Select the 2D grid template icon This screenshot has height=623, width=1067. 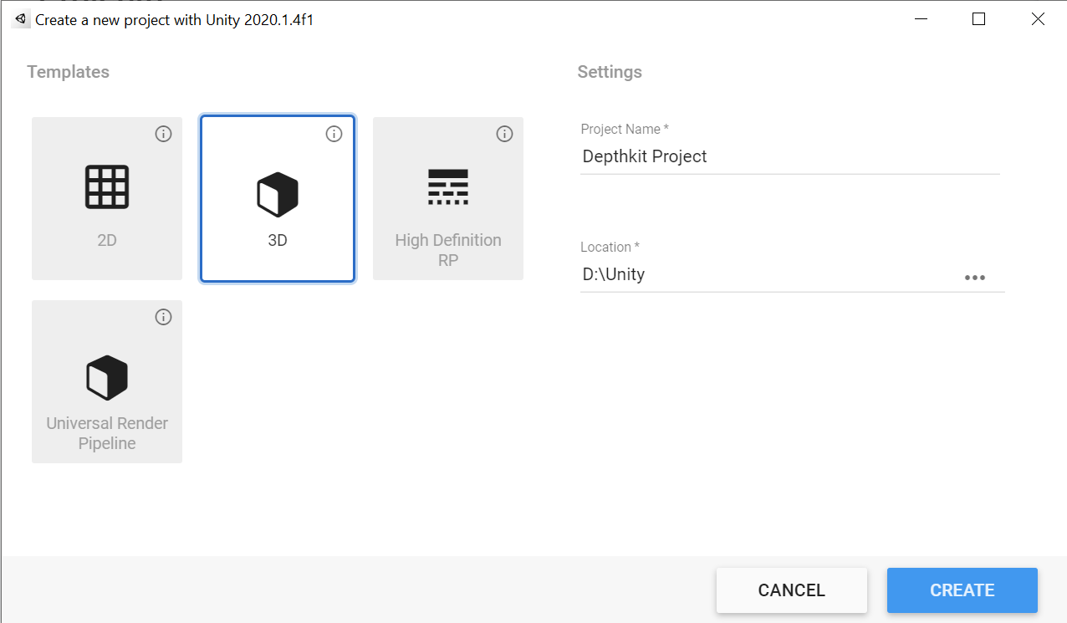pyautogui.click(x=107, y=187)
